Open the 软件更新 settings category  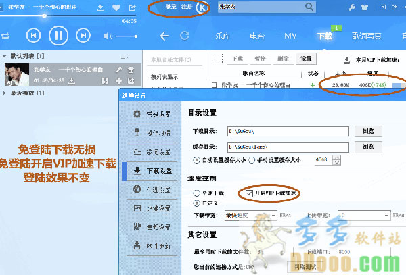pyautogui.click(x=152, y=246)
